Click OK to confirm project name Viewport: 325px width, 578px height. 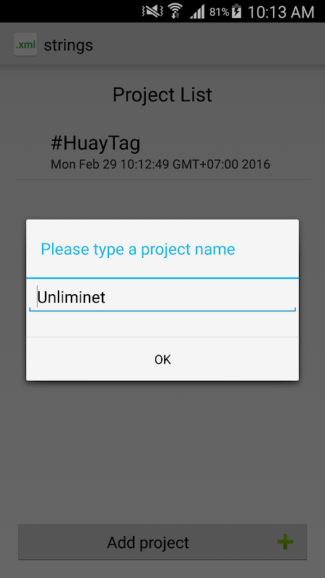[162, 359]
